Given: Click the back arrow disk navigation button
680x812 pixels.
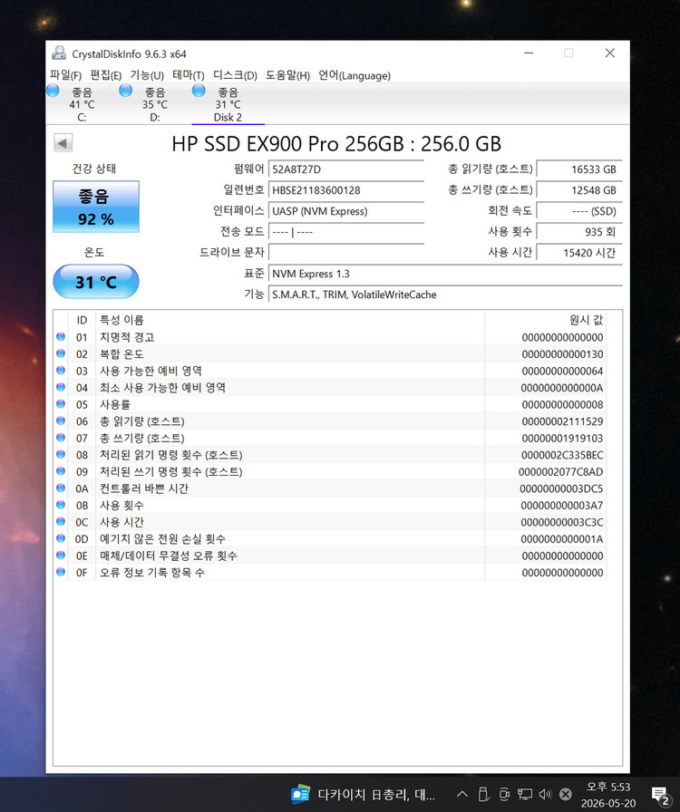Looking at the screenshot, I should click(x=63, y=143).
